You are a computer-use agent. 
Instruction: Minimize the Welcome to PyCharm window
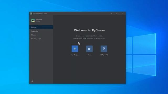(111, 14)
